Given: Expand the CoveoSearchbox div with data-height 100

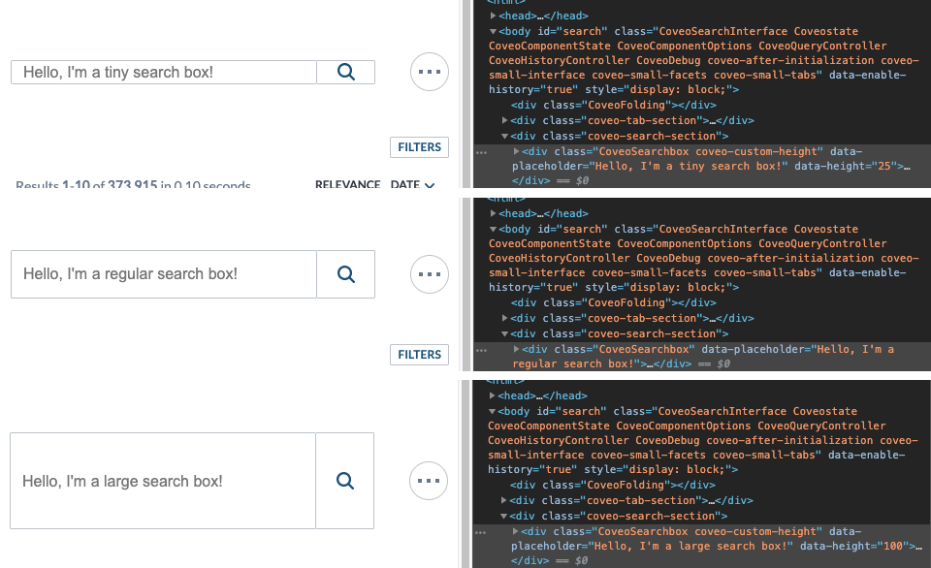Looking at the screenshot, I should tap(515, 531).
